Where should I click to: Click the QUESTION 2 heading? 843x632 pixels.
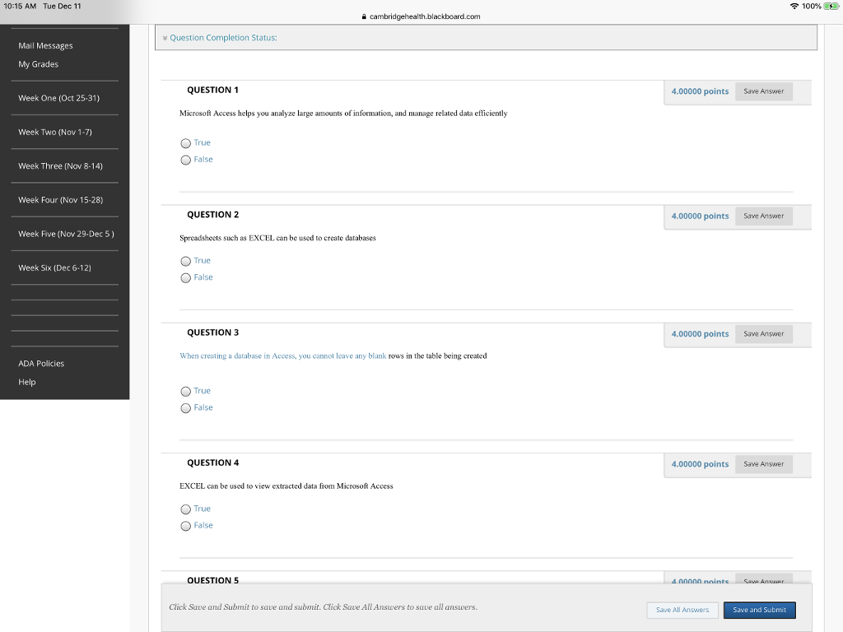click(213, 215)
